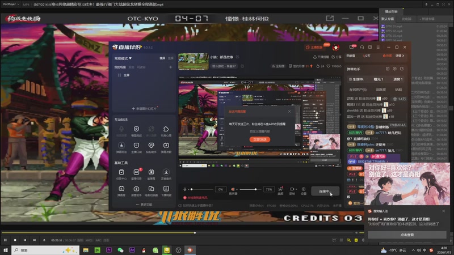Switch to 钻粉 tab
Image resolution: width=454 pixels, height=255 pixels.
click(398, 90)
